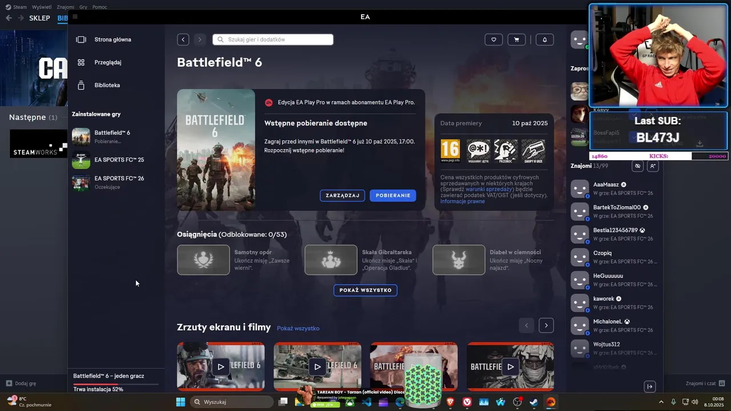Open friend Wojtus312
731x411 pixels.
pyautogui.click(x=614, y=349)
